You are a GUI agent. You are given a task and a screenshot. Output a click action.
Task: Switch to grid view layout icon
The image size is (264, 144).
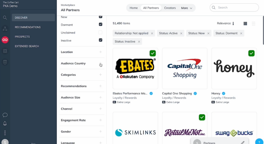point(245,24)
